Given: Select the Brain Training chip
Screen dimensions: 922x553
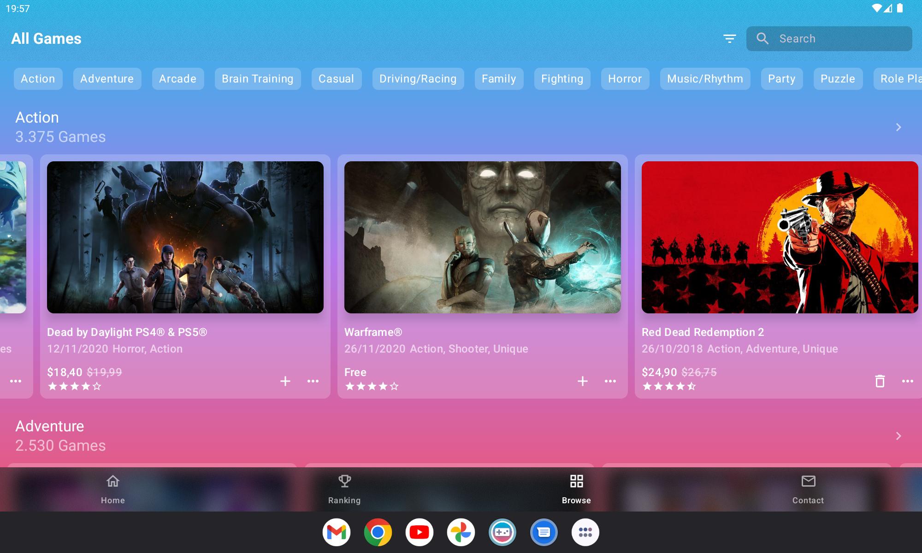Looking at the screenshot, I should click(258, 79).
